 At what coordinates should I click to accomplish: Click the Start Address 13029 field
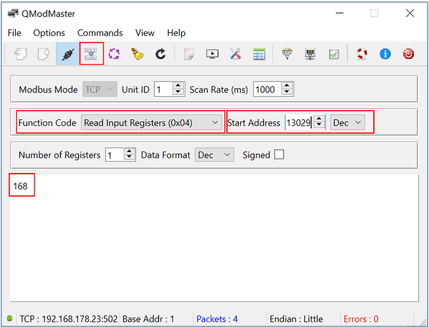299,122
